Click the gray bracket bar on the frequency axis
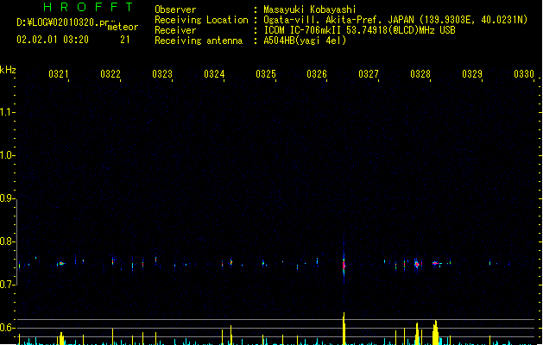Viewport: 543px width, 345px height. tap(17, 242)
